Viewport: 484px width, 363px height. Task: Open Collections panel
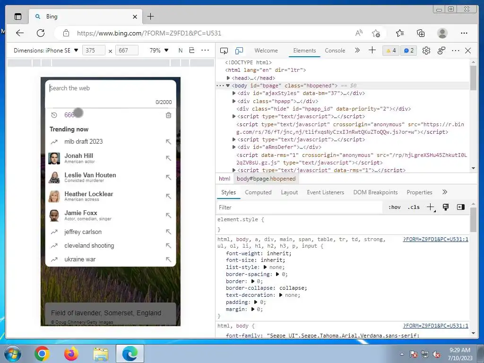coord(421,33)
